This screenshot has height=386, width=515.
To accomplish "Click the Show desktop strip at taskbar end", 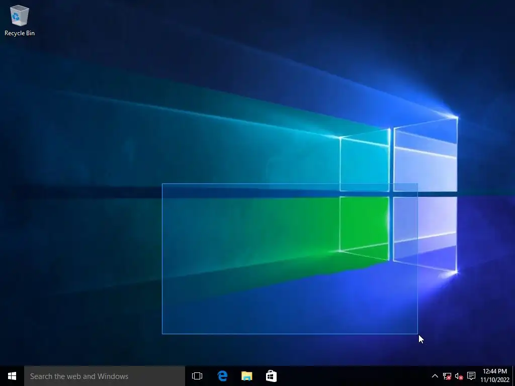I will (513, 376).
